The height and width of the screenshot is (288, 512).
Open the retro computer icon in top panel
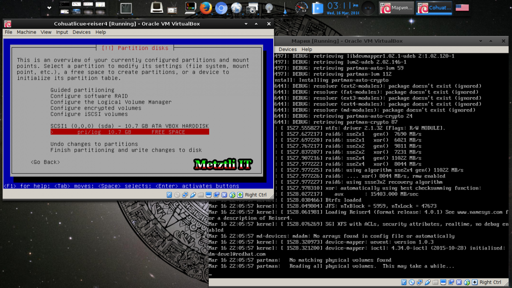click(157, 8)
